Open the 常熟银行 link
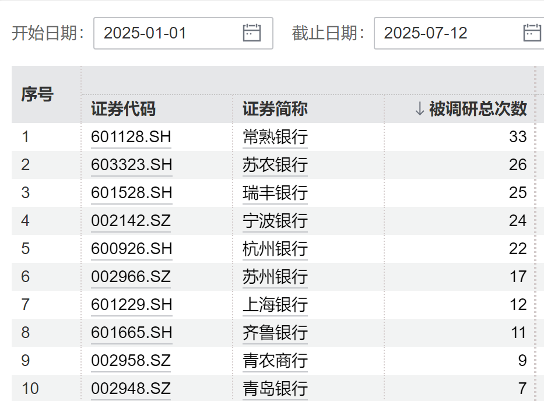544x401 pixels. coord(275,137)
